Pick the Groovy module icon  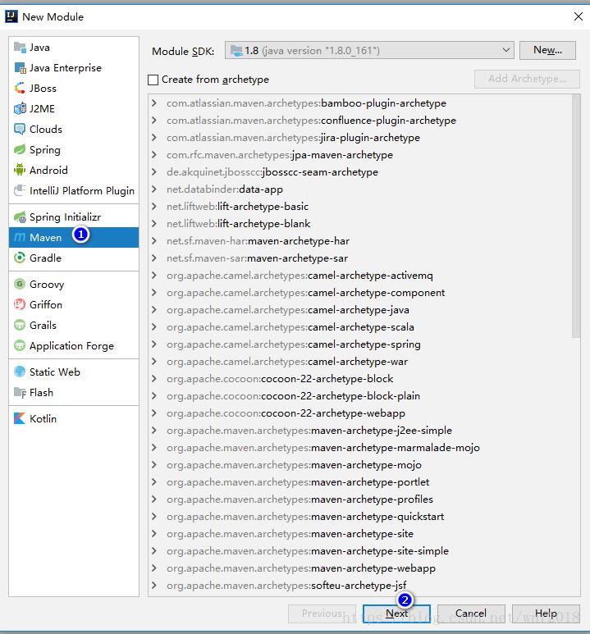coord(21,285)
